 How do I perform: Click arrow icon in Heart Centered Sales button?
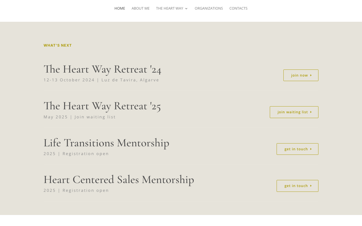311,186
